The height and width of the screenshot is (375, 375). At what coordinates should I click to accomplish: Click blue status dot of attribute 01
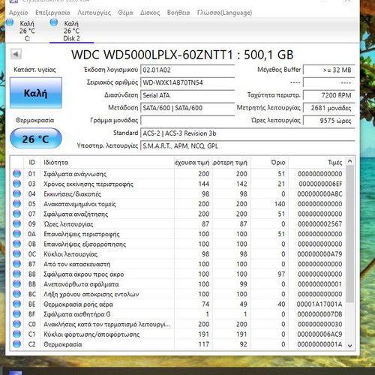tap(17, 174)
